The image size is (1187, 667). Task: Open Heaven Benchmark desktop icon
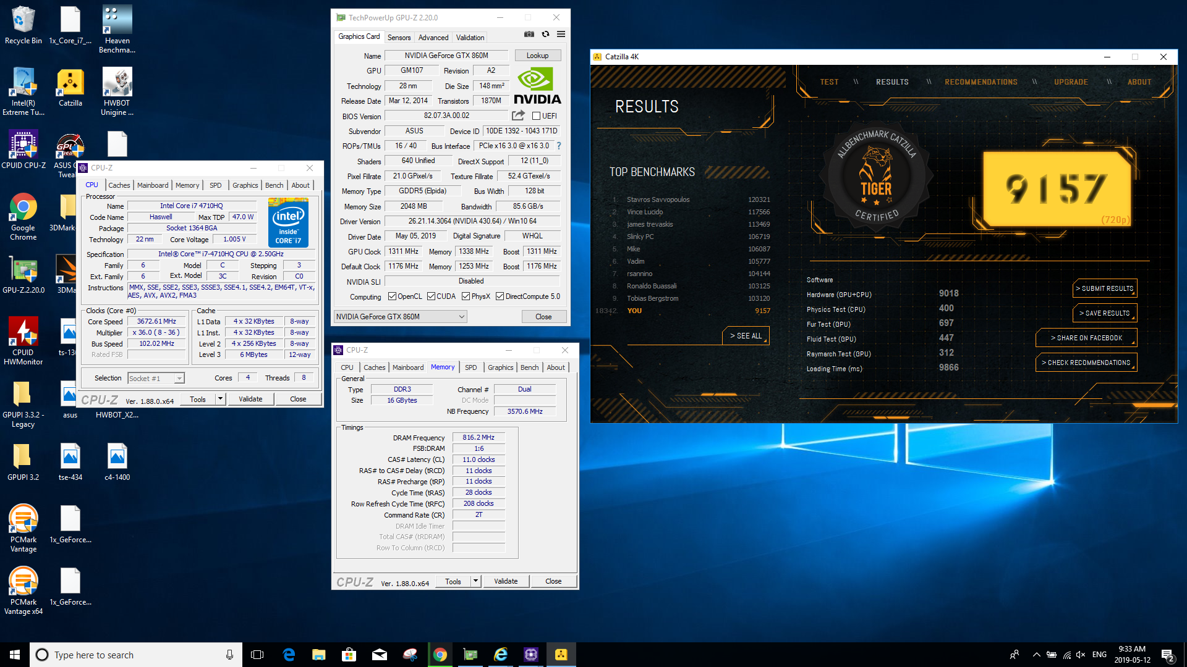[117, 30]
